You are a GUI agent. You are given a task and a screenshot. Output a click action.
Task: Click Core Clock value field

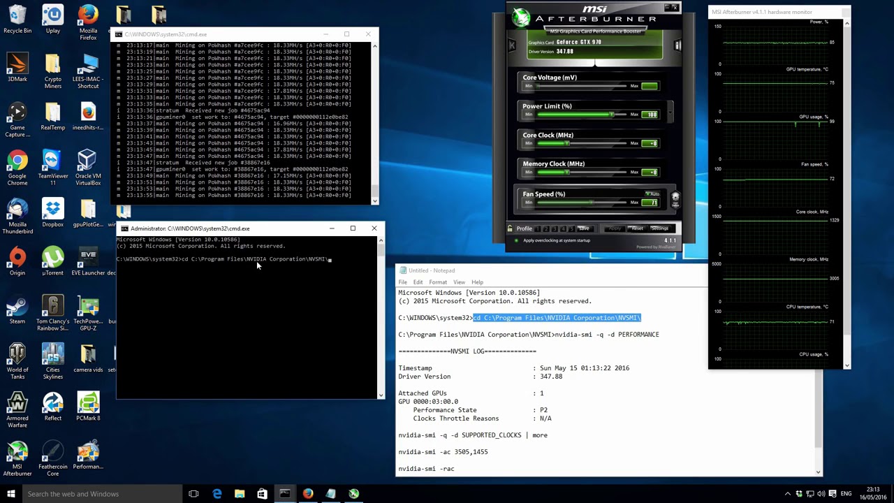[650, 143]
